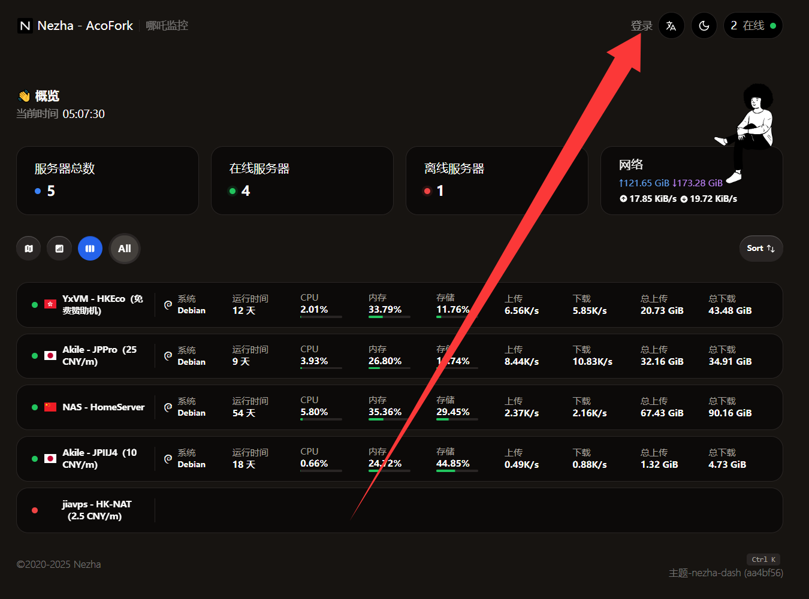Click the Japan flag for Akile JPPro
Image resolution: width=809 pixels, height=599 pixels.
coord(50,356)
